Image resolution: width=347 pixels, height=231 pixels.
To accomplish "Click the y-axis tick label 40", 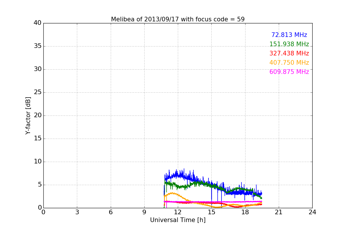I will (38, 23).
